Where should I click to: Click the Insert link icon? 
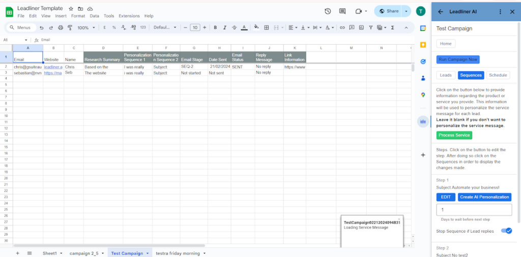click(x=342, y=27)
